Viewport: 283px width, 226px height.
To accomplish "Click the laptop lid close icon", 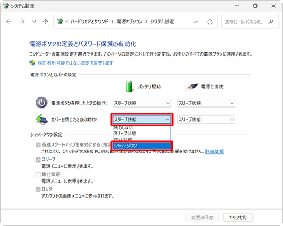I will click(41, 120).
